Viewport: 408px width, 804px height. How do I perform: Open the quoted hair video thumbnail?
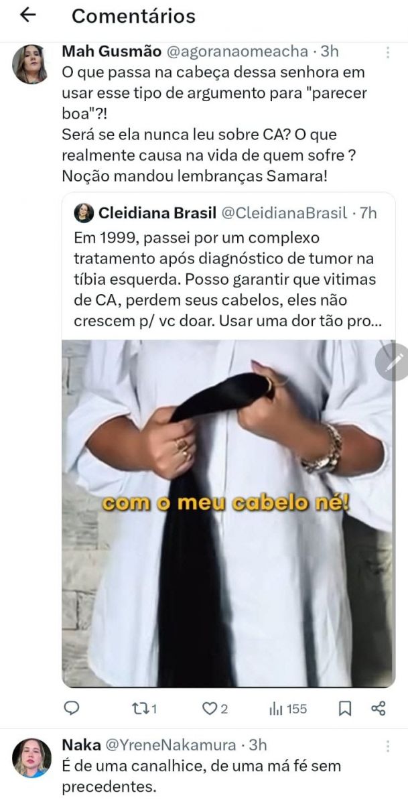(228, 513)
